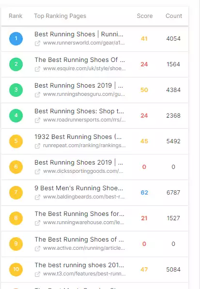
Task: Click the Count column header
Action: (x=174, y=16)
